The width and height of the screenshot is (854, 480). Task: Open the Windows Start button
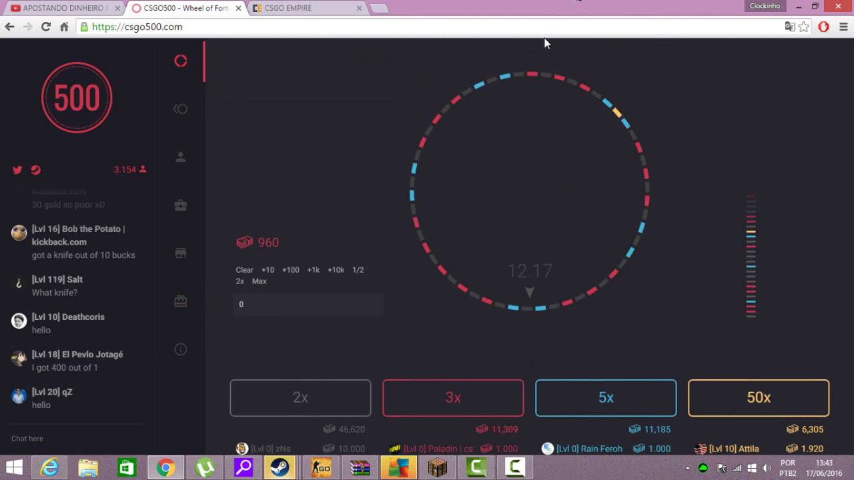point(15,467)
